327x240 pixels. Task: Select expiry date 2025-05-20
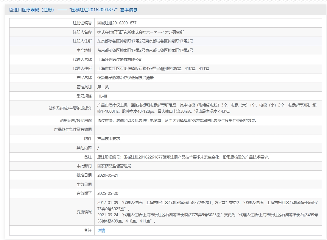point(108,193)
